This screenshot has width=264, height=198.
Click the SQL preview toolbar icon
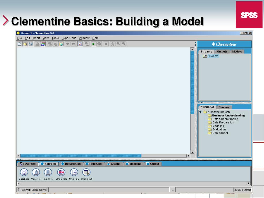pyautogui.click(x=87, y=44)
